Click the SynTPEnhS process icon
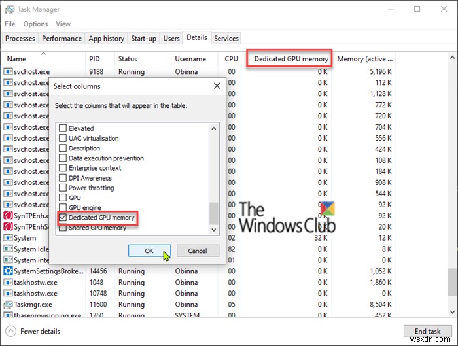Image resolution: width=458 pixels, height=346 pixels. 8,227
